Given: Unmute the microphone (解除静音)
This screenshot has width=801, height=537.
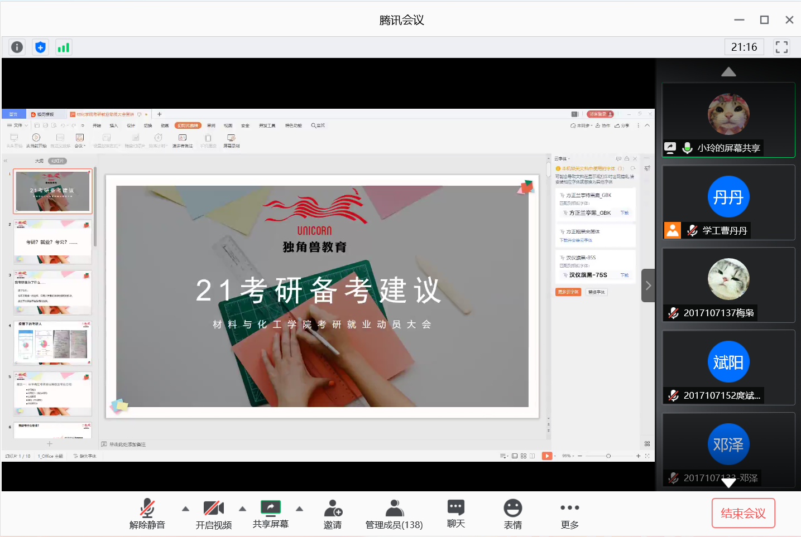Looking at the screenshot, I should coord(147,514).
